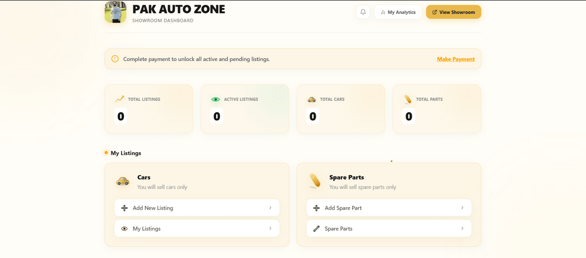Click the Total Cars car icon
This screenshot has width=586, height=258.
coord(312,99)
